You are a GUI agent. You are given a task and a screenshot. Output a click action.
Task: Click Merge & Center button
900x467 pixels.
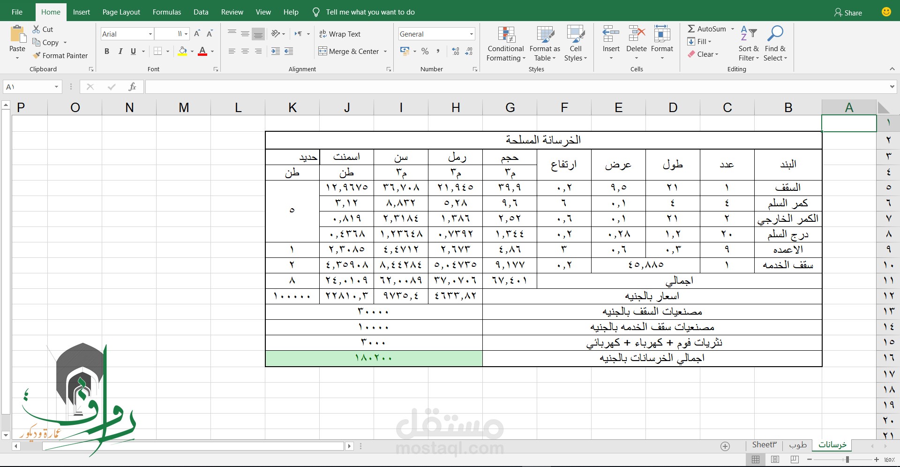(349, 51)
